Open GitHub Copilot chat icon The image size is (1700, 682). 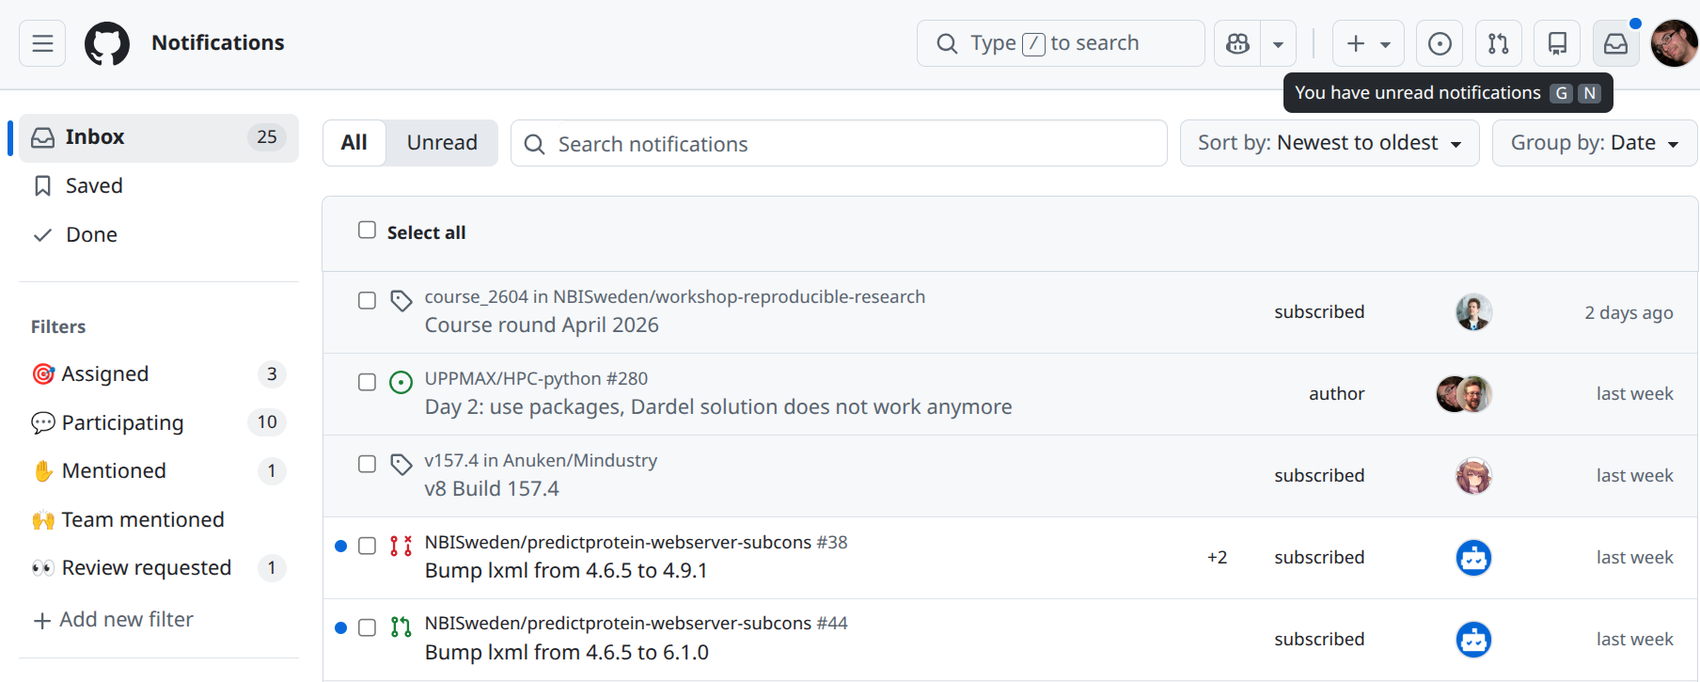click(x=1237, y=43)
